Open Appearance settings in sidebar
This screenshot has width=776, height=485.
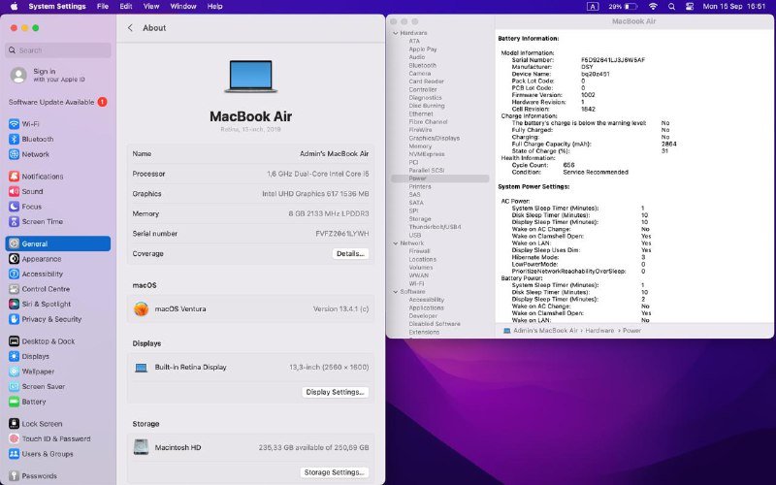pos(35,259)
